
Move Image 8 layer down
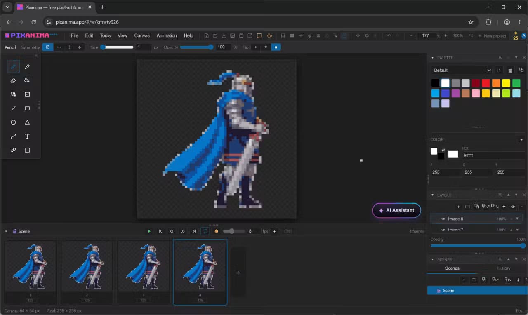tap(517, 219)
